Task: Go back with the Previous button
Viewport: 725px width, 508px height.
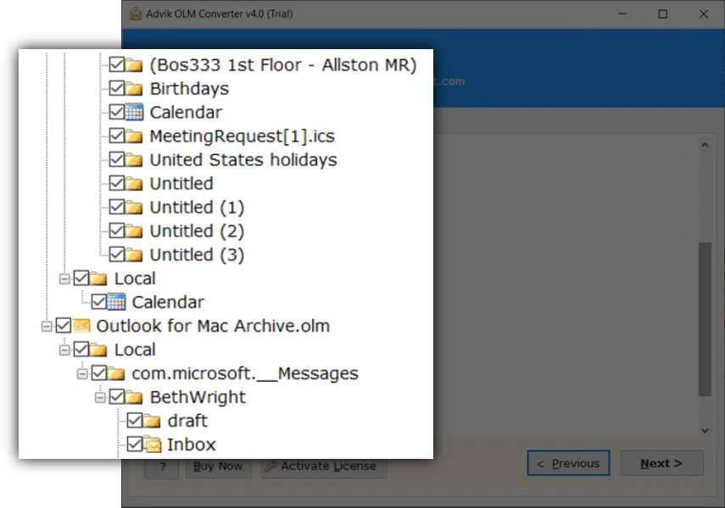Action: (x=569, y=463)
